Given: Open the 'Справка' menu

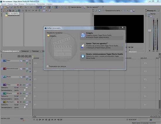Looking at the screenshot, I should click(49, 4).
